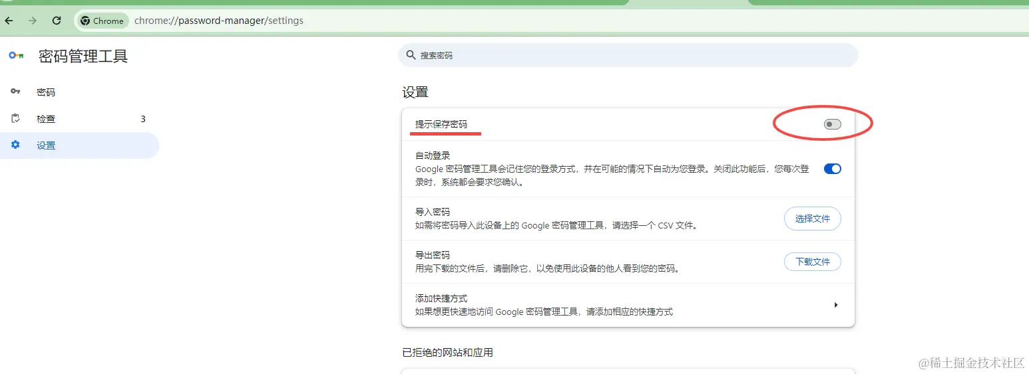
Task: Click the 下载文件 button to export passwords
Action: pos(812,262)
